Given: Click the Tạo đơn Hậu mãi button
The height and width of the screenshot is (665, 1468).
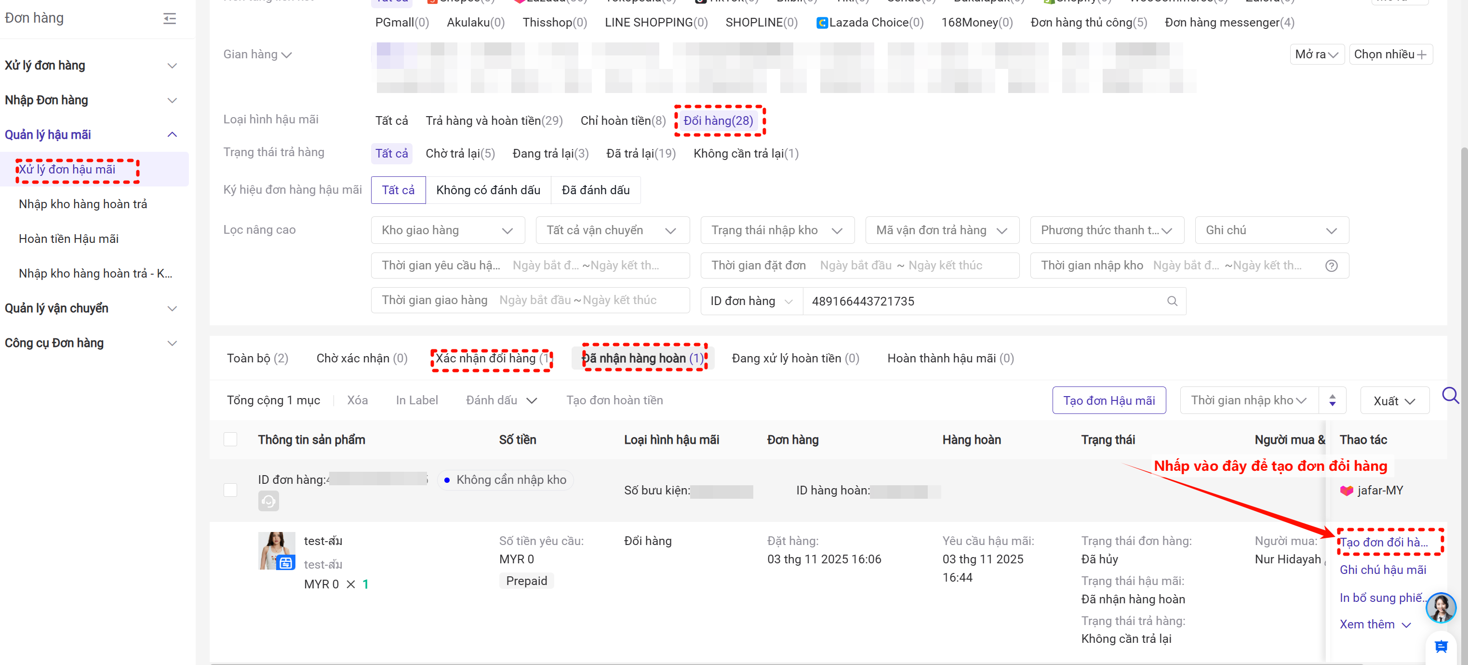Looking at the screenshot, I should (1108, 400).
